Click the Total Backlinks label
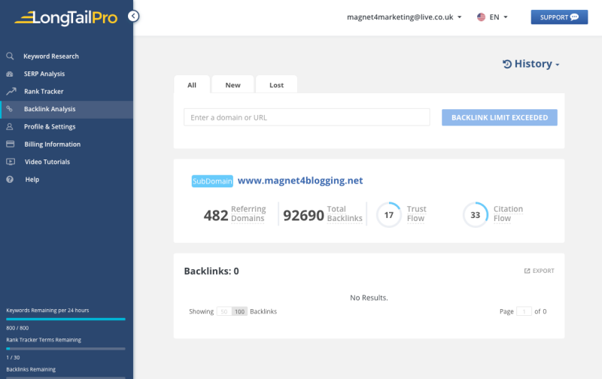 pyautogui.click(x=345, y=214)
